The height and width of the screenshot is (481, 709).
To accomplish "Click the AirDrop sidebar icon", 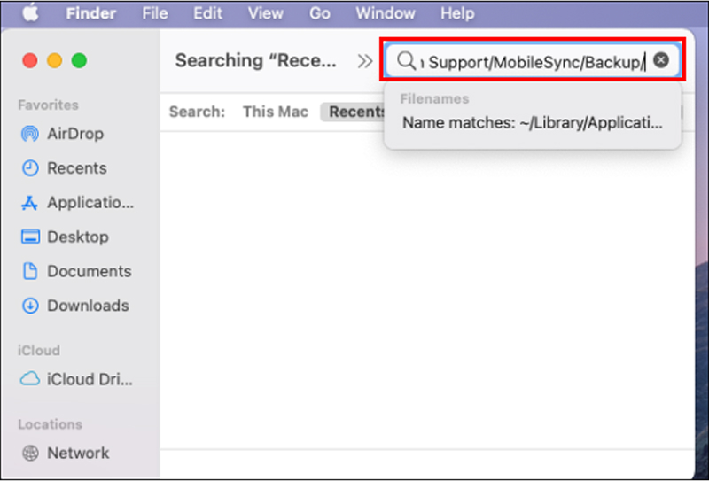I will (30, 134).
